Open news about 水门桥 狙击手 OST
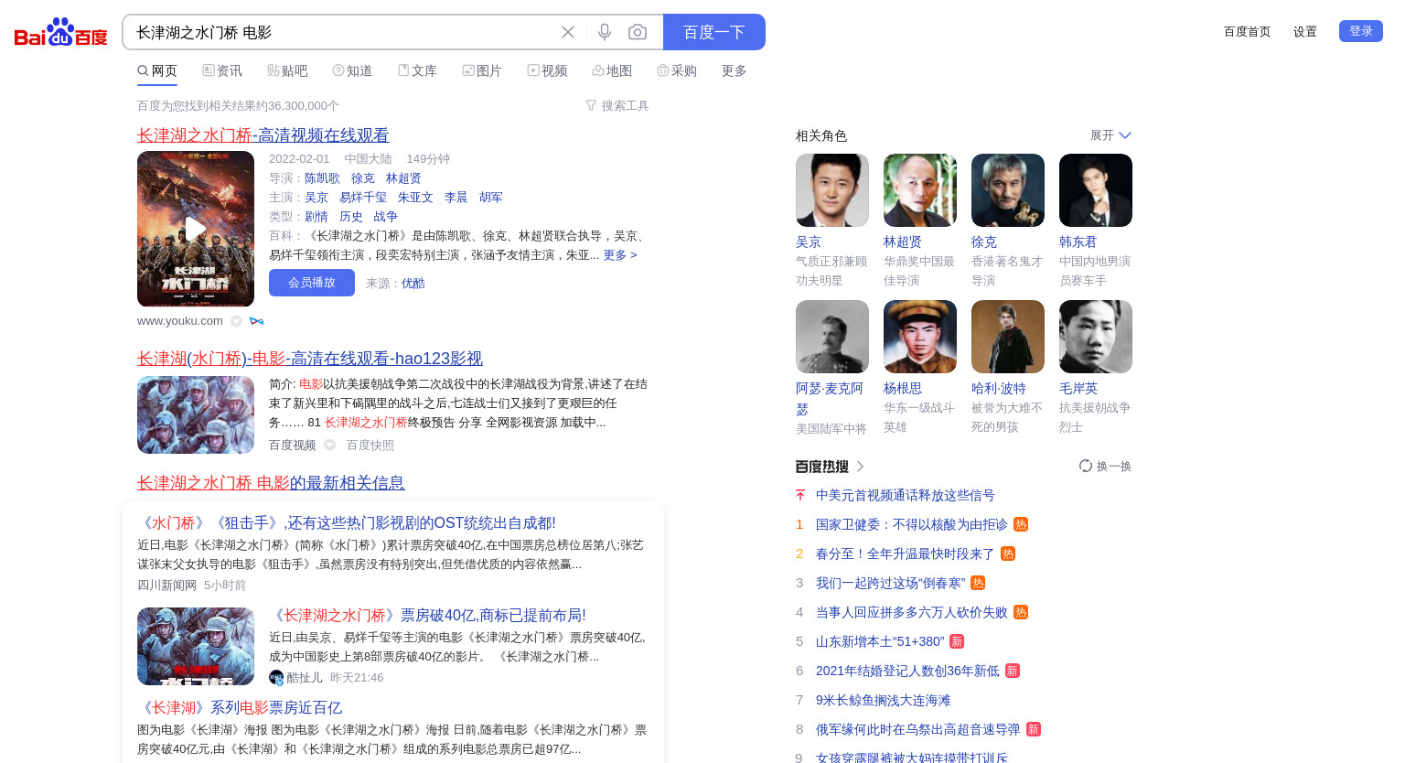The image size is (1405, 763). (x=347, y=523)
